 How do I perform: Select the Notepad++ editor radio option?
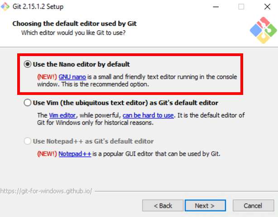coord(28,141)
